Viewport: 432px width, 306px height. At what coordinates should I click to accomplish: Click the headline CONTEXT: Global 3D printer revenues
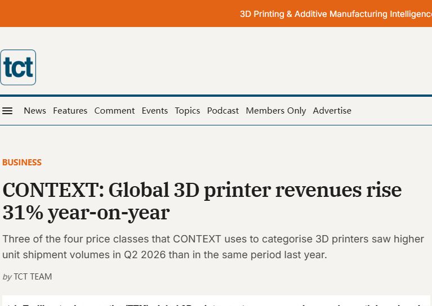coord(202,201)
